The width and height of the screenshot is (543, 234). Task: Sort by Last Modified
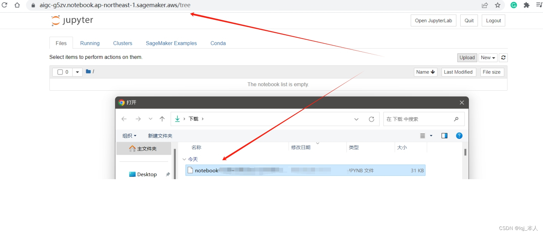pos(458,72)
